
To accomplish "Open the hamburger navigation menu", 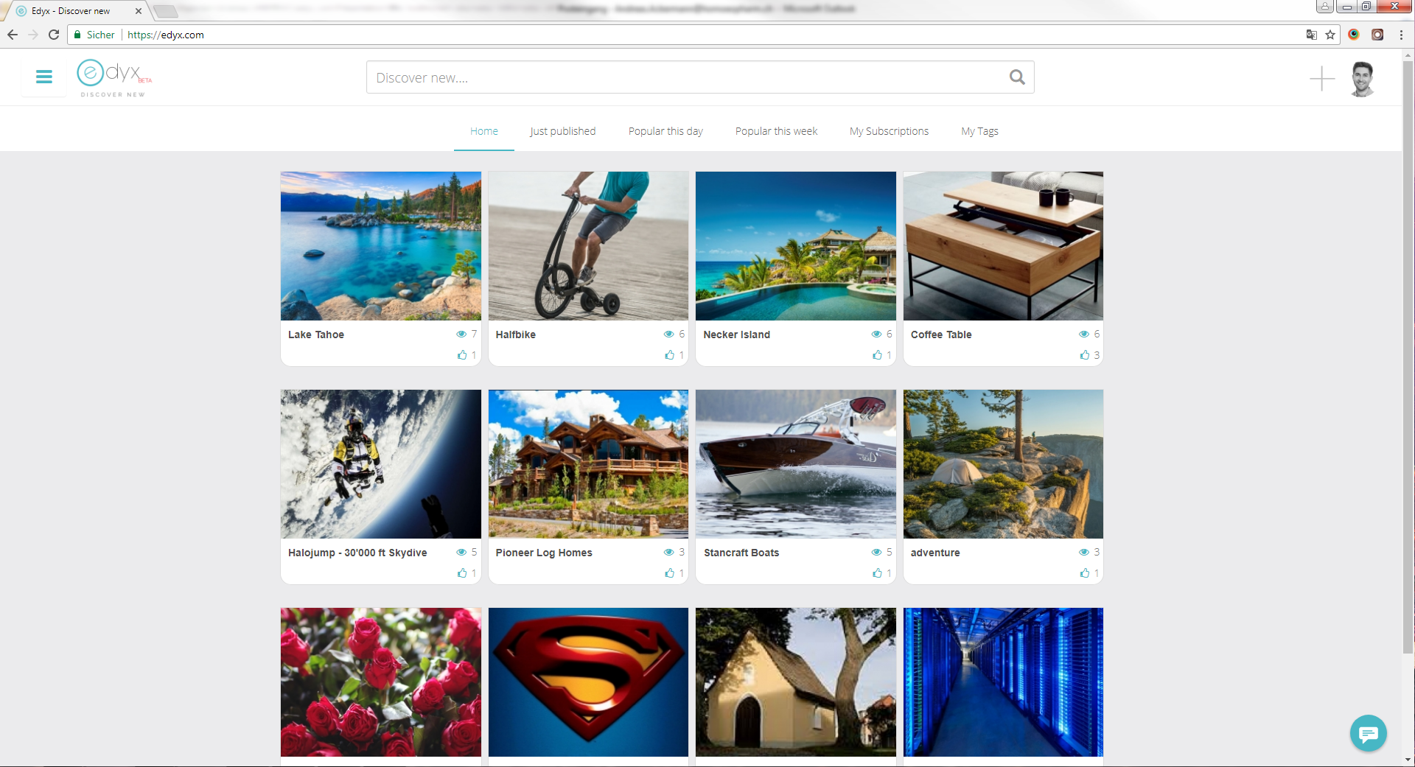I will [43, 77].
